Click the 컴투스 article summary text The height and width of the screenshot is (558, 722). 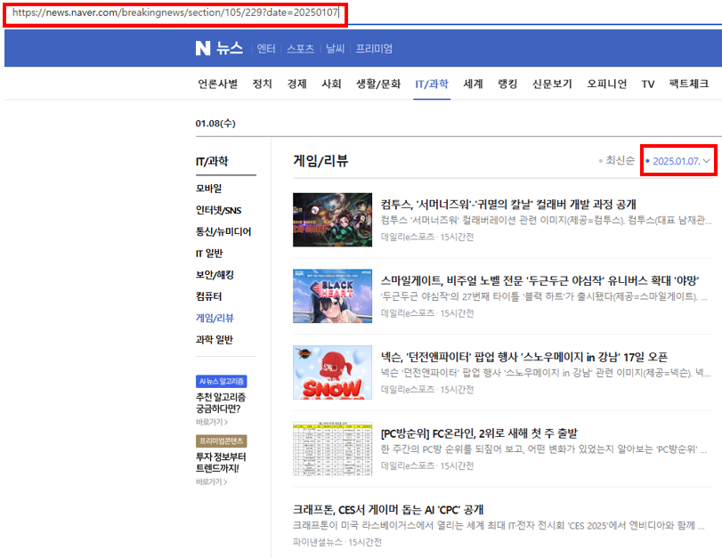[x=546, y=220]
